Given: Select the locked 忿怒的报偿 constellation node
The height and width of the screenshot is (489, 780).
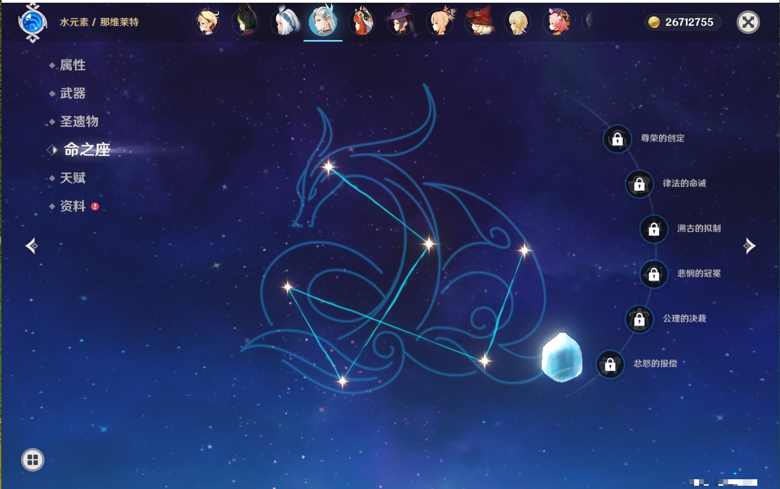Looking at the screenshot, I should (610, 364).
